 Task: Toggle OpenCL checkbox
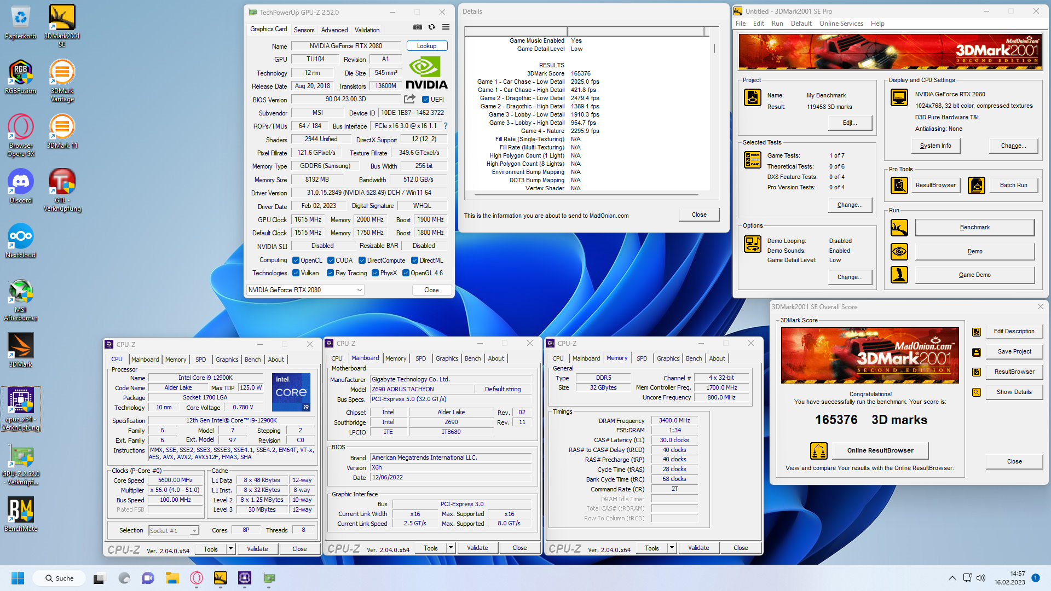point(296,260)
